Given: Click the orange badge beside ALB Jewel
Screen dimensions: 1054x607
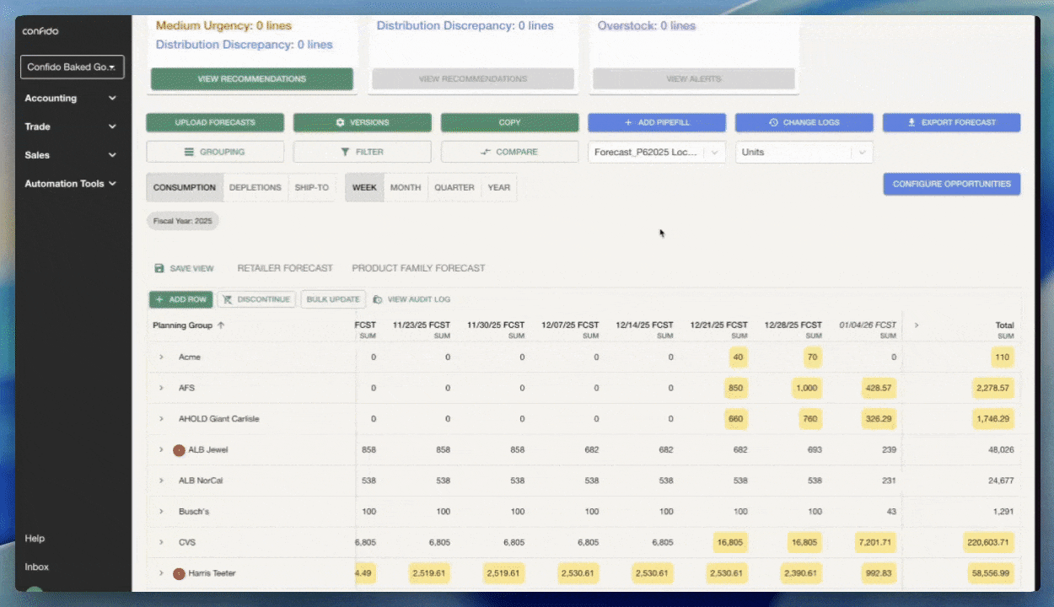Looking at the screenshot, I should click(x=179, y=450).
